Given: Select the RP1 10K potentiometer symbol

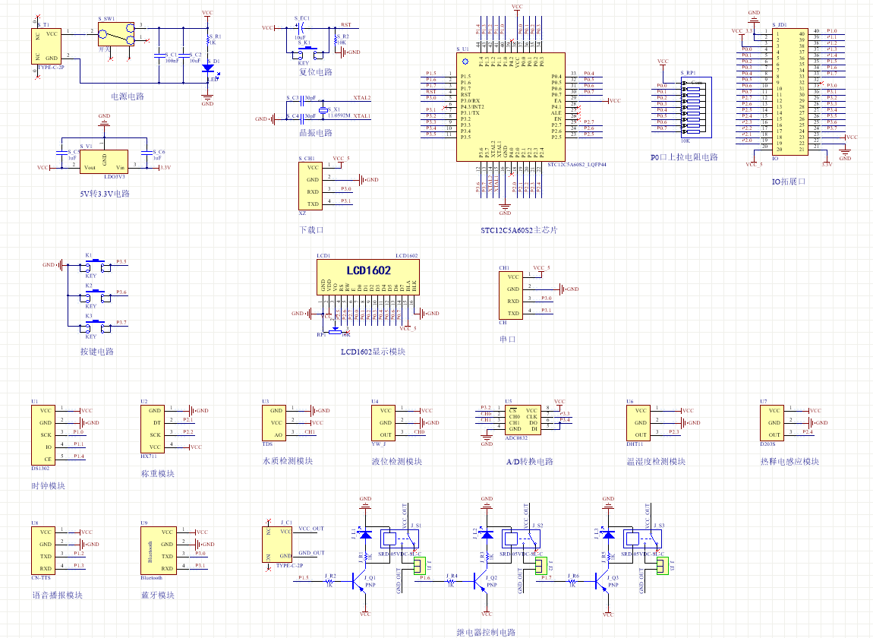Looking at the screenshot, I should coord(335,332).
